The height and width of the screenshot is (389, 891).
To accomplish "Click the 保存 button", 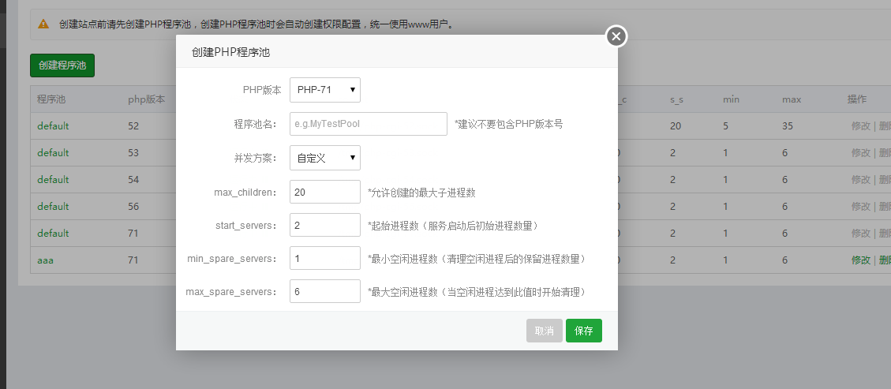I will click(583, 331).
